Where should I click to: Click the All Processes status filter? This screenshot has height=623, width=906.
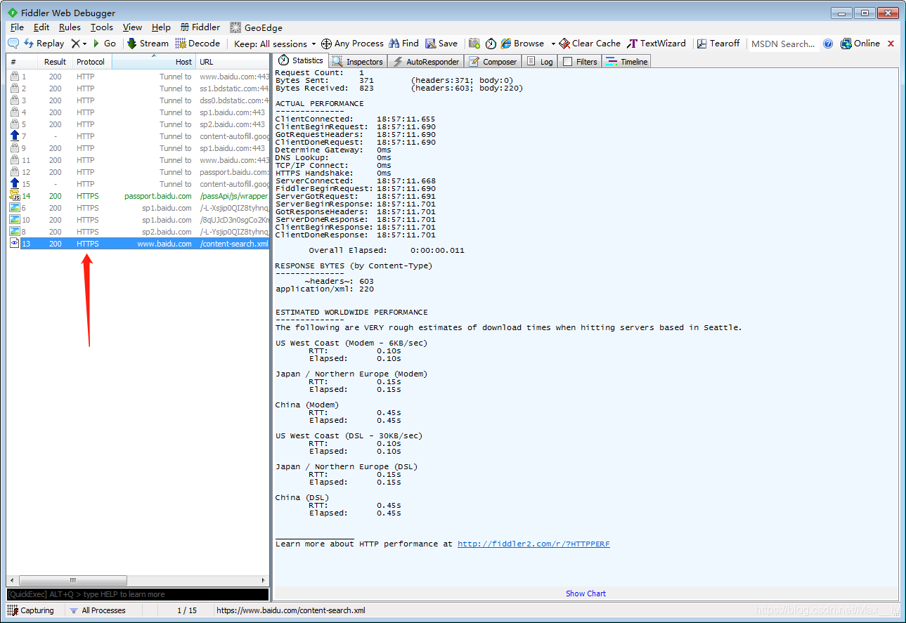coord(98,610)
